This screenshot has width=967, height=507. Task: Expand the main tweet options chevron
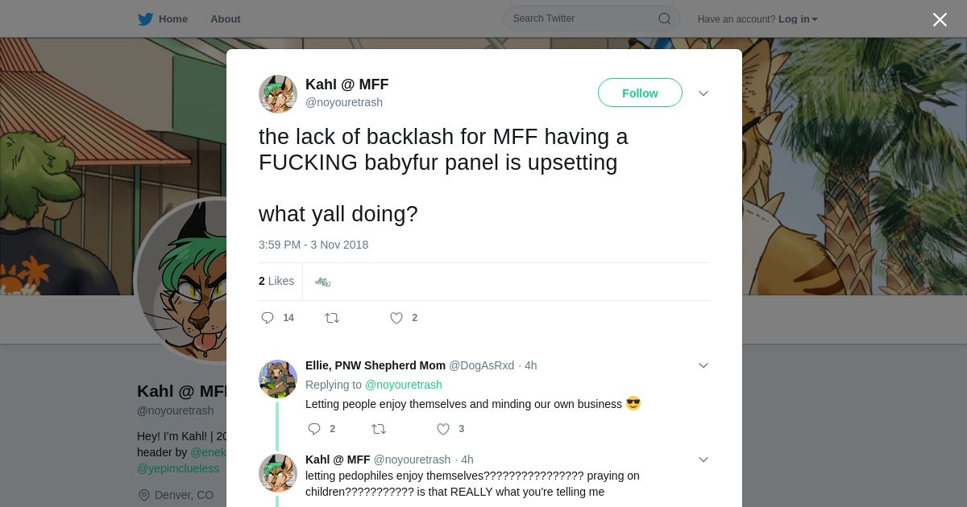703,93
